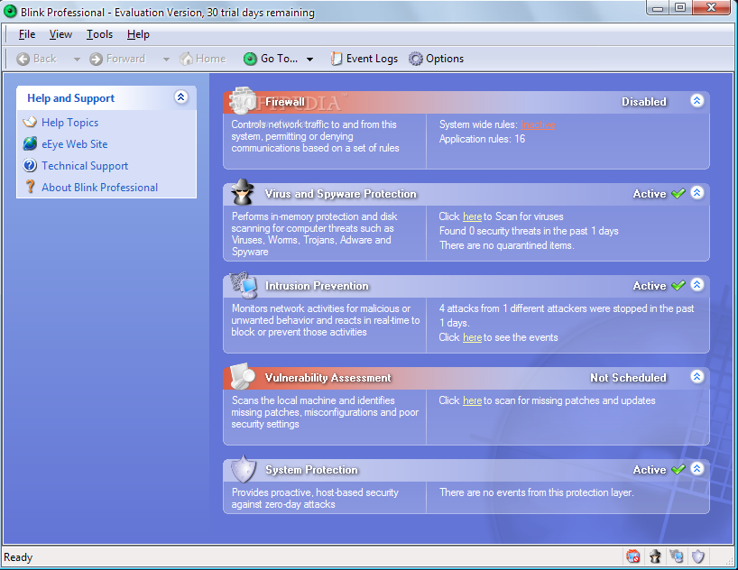Open Help Topics link
Image resolution: width=738 pixels, height=570 pixels.
[69, 123]
